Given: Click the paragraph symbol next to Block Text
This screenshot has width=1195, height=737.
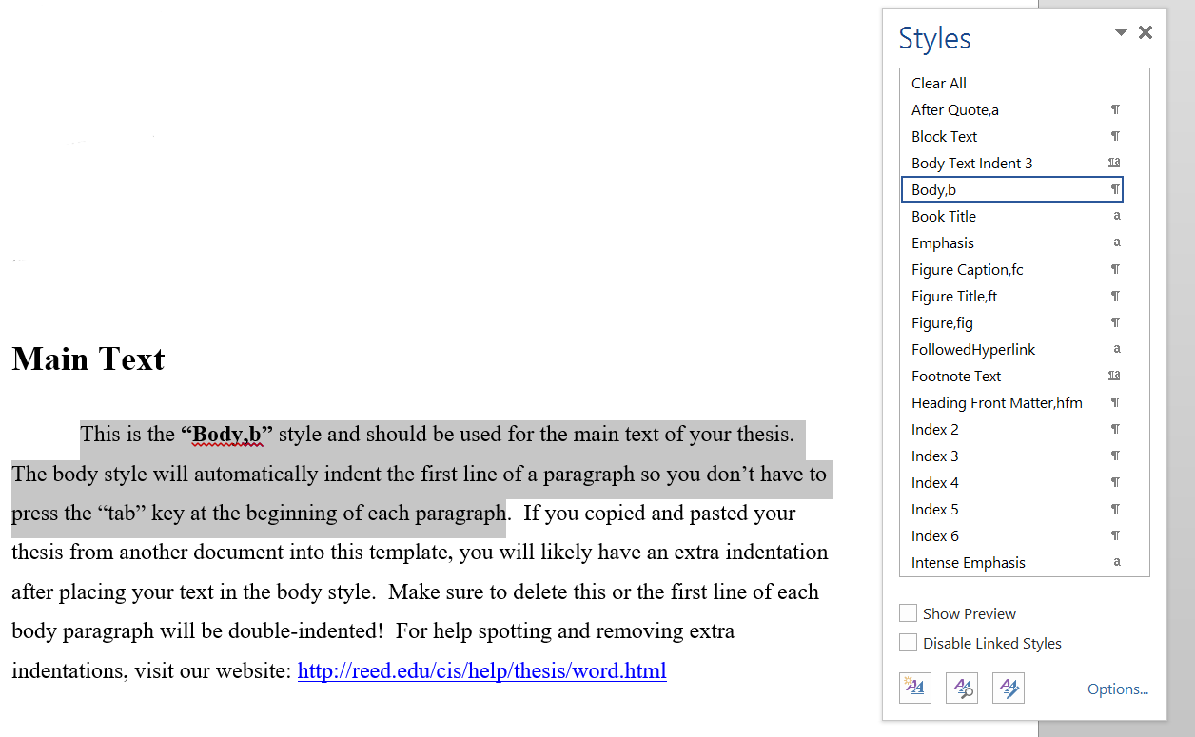Looking at the screenshot, I should [x=1114, y=136].
